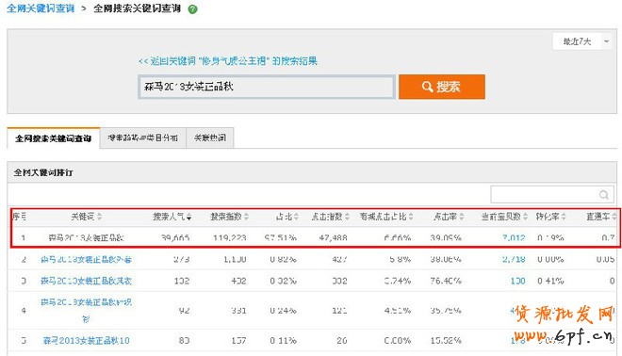Open keyword link in row 2 ending 外套
622x356 pixels.
coord(86,260)
